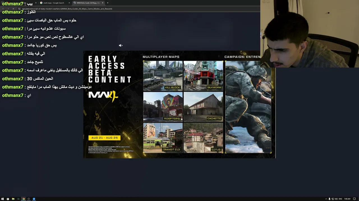
Task: Click the campaign soldier image
Action: [248, 107]
